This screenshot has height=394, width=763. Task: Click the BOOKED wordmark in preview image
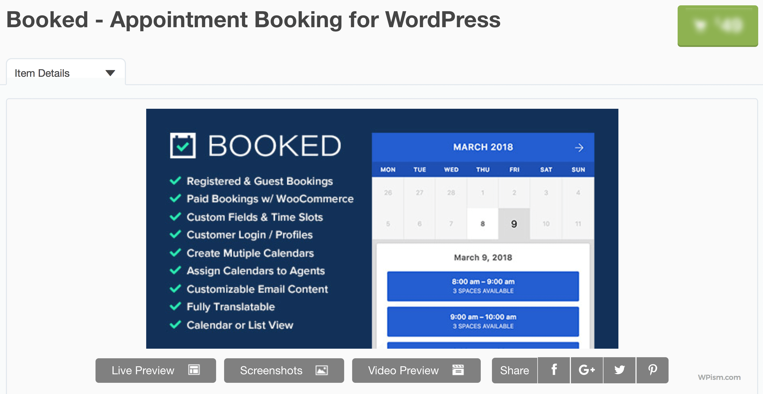(275, 145)
